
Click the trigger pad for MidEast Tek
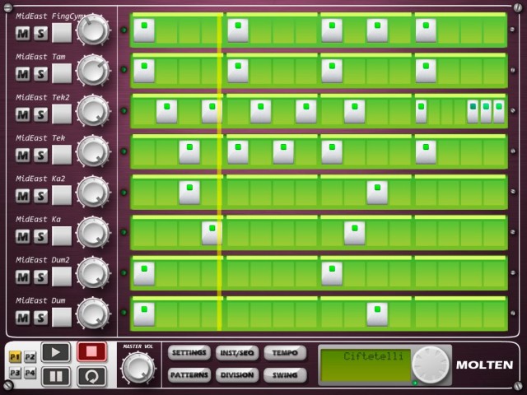62,155
